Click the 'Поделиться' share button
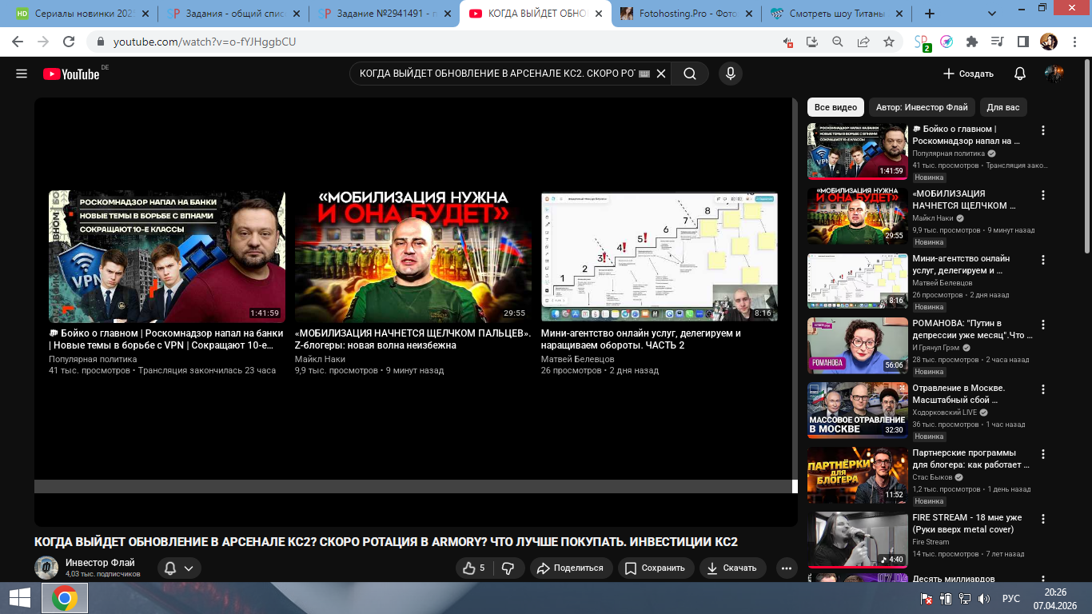The width and height of the screenshot is (1092, 614). coord(571,568)
